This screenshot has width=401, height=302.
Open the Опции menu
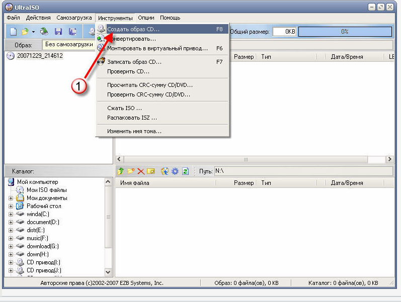click(146, 18)
